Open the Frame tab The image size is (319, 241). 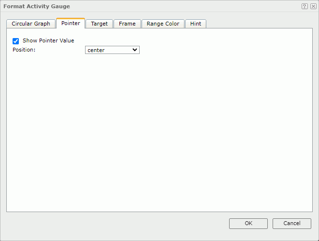coord(127,24)
